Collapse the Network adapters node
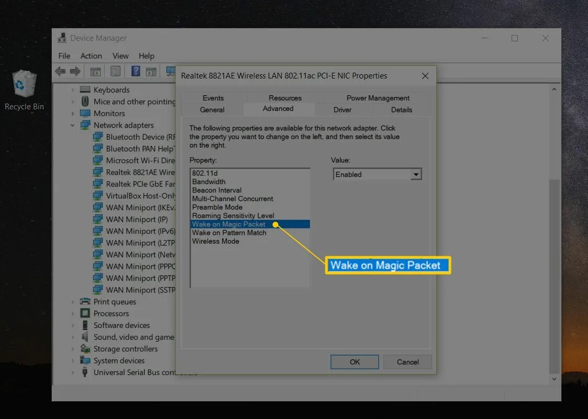The image size is (588, 419). coord(72,126)
